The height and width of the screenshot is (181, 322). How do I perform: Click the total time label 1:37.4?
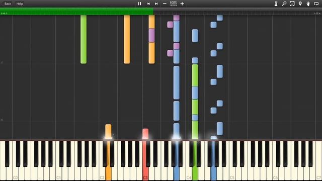pos(317,14)
